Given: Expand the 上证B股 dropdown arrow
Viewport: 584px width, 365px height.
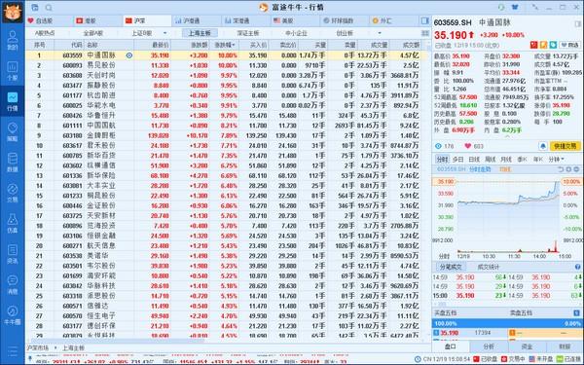Looking at the screenshot, I should tap(164, 33).
